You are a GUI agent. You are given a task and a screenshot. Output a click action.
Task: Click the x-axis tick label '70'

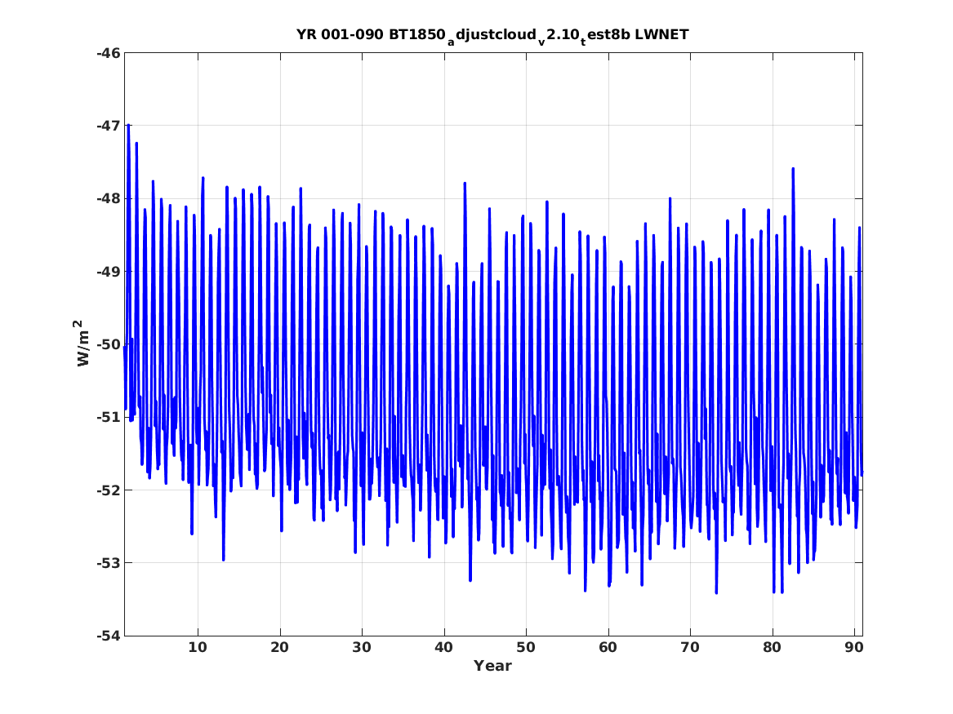click(690, 648)
